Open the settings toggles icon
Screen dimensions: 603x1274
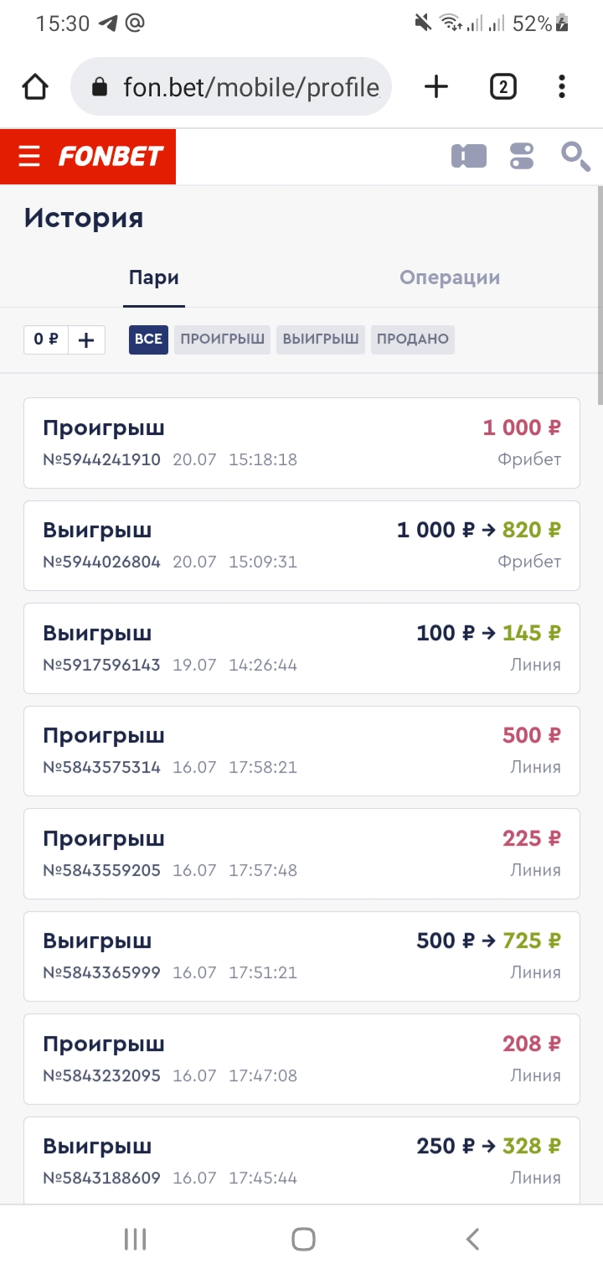pyautogui.click(x=522, y=156)
